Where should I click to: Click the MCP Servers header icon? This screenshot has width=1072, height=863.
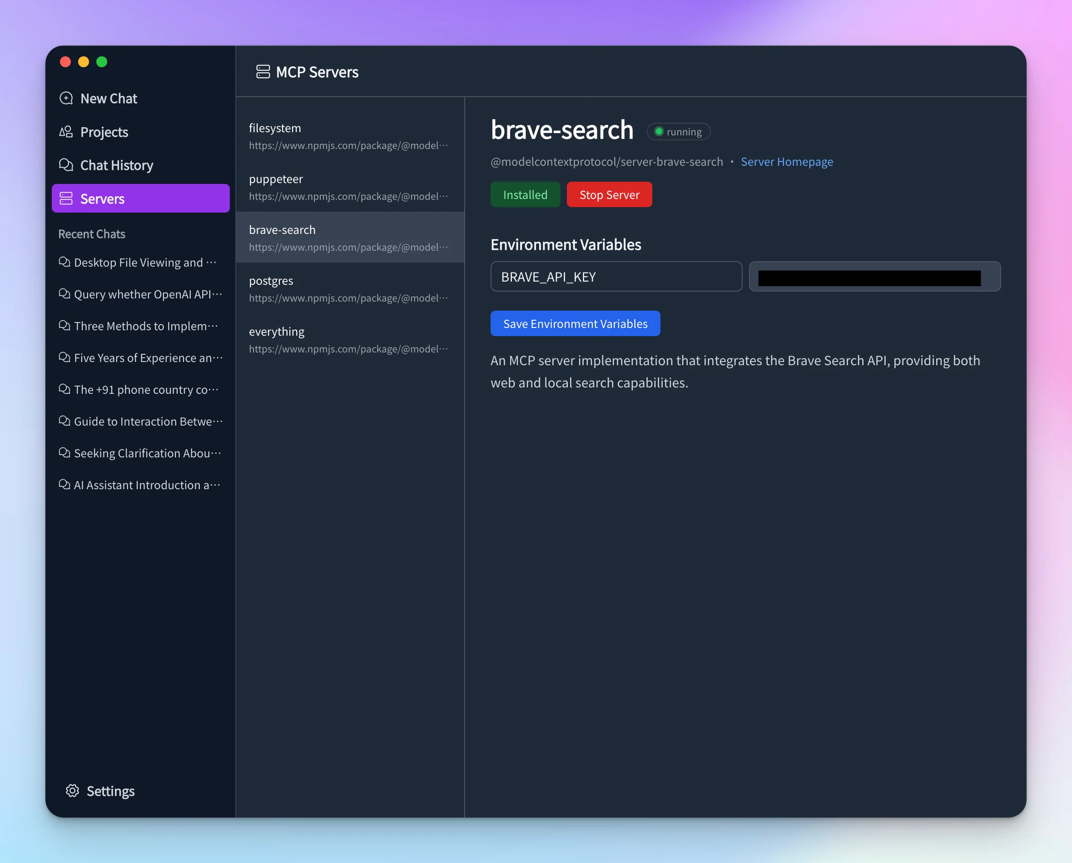(x=263, y=72)
